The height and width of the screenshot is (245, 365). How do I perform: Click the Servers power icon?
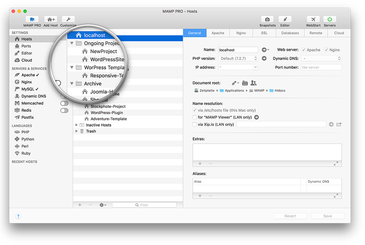330,19
